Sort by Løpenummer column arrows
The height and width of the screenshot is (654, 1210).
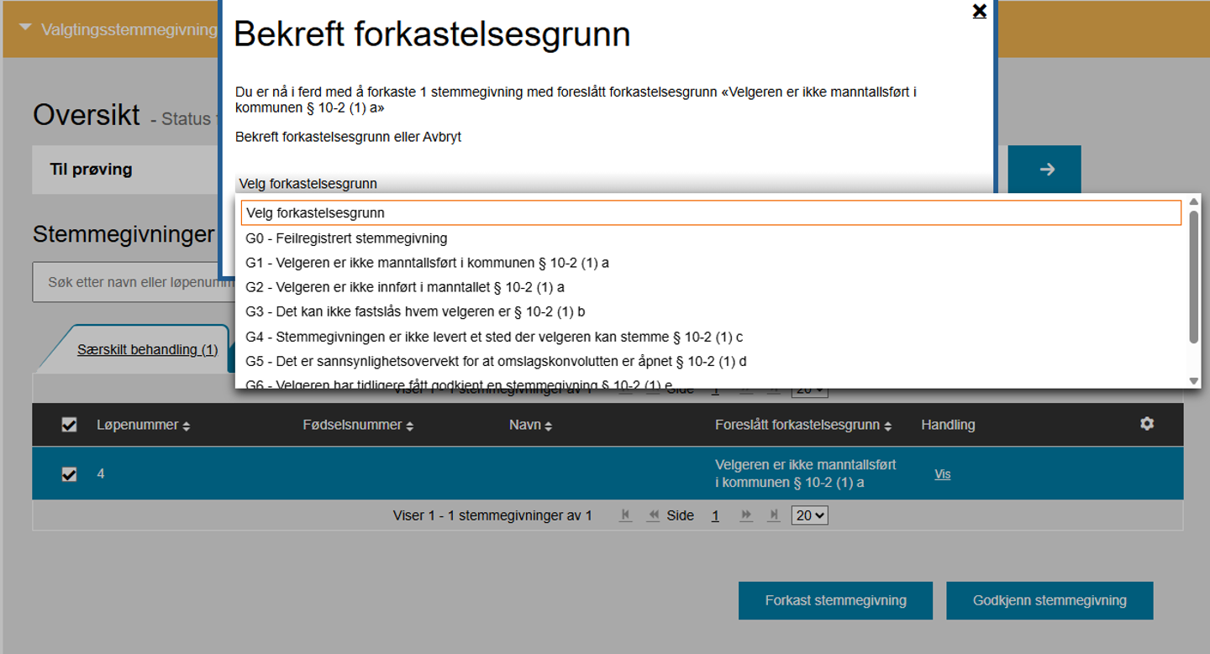point(186,426)
